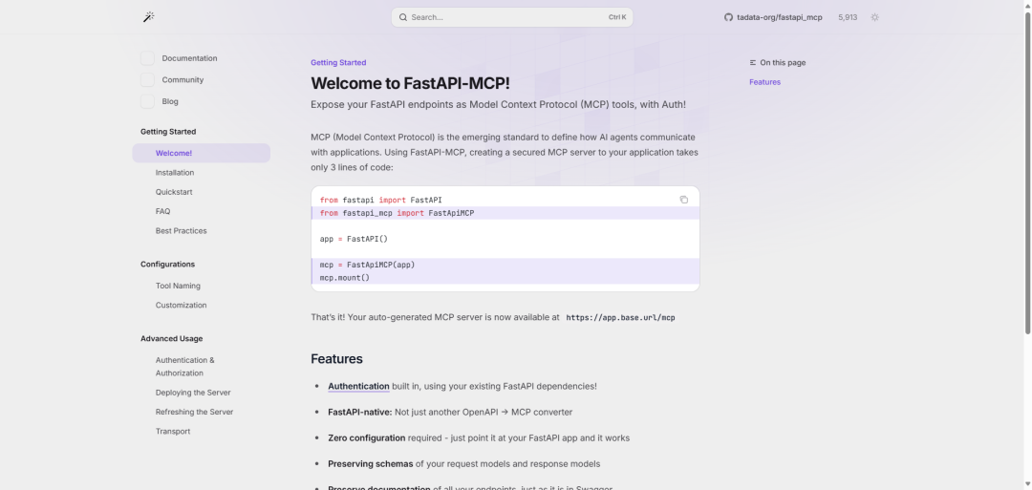
Task: Click the Features section heading
Action: pos(337,359)
